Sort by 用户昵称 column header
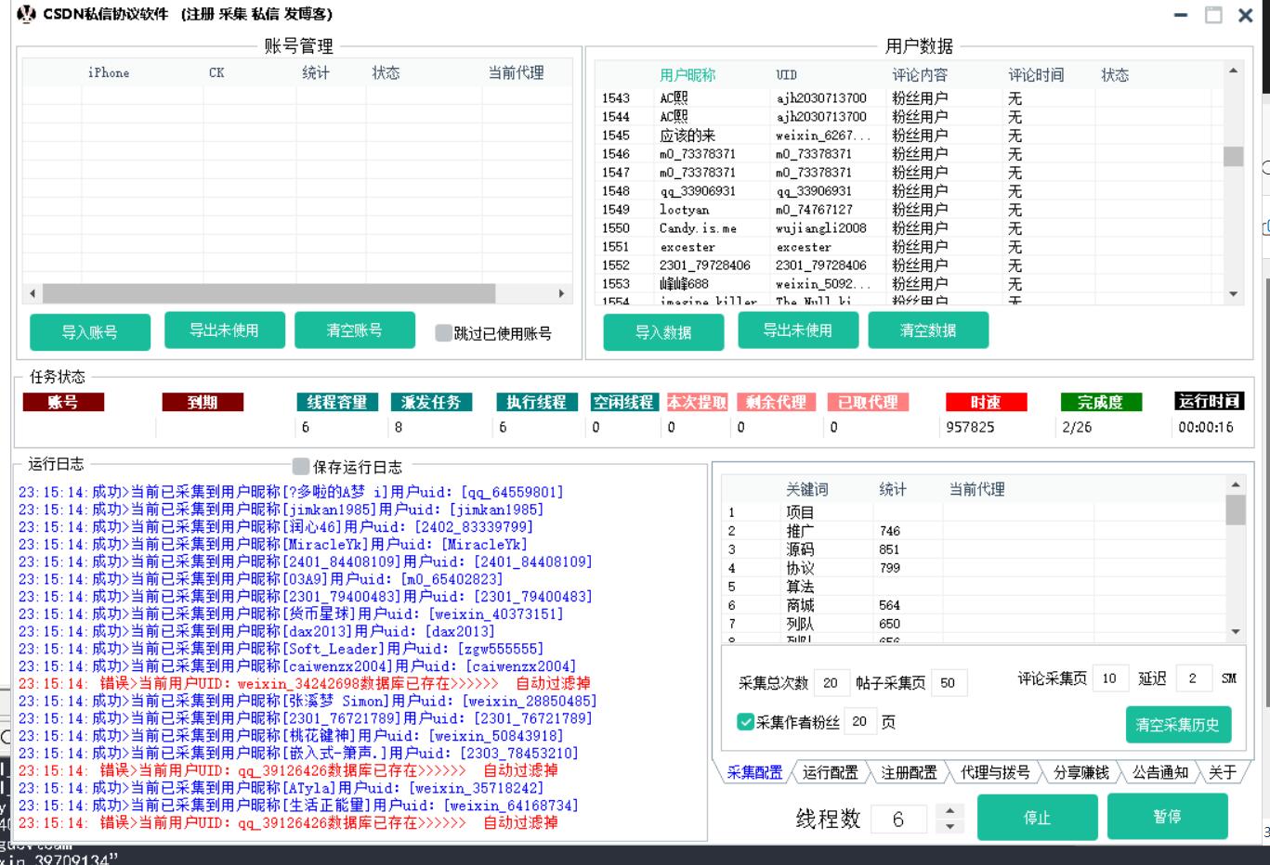This screenshot has height=865, width=1270. [x=687, y=75]
